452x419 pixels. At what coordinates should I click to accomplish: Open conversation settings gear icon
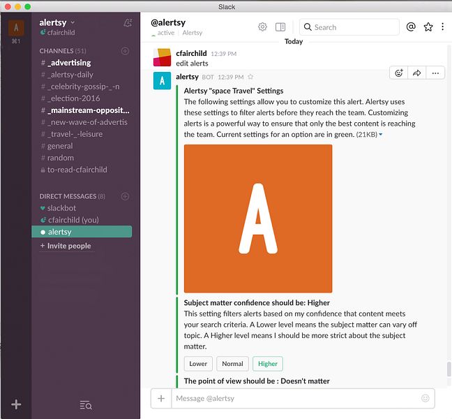262,27
